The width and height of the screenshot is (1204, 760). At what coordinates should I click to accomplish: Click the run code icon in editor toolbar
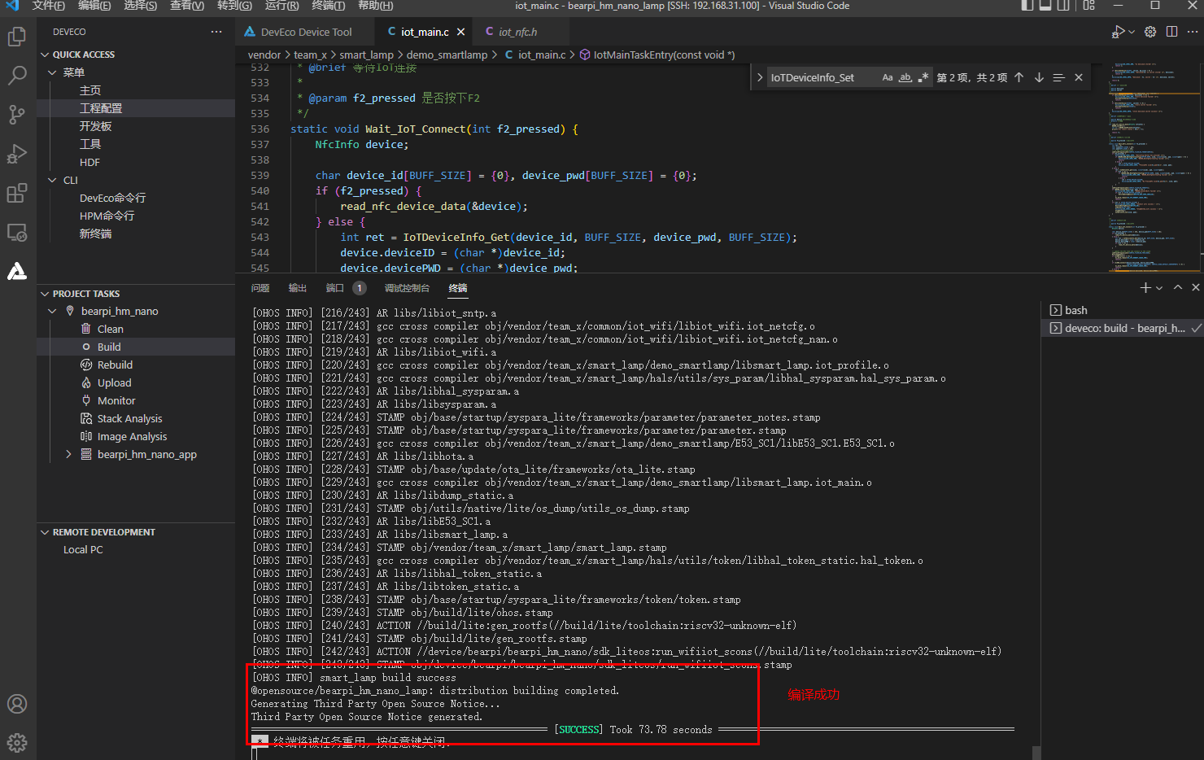coord(1118,32)
